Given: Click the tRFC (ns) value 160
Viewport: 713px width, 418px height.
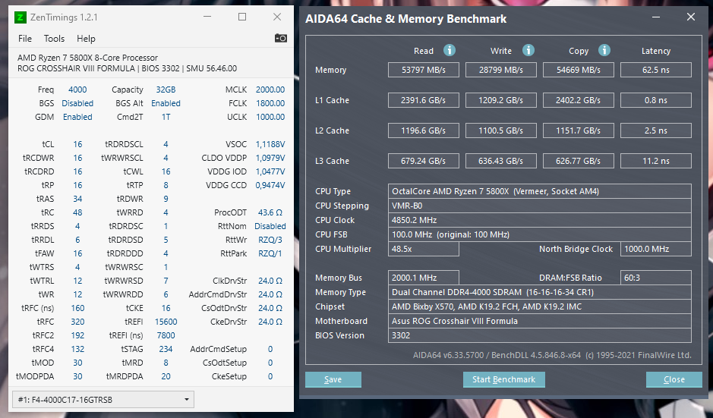Looking at the screenshot, I should pyautogui.click(x=77, y=307).
